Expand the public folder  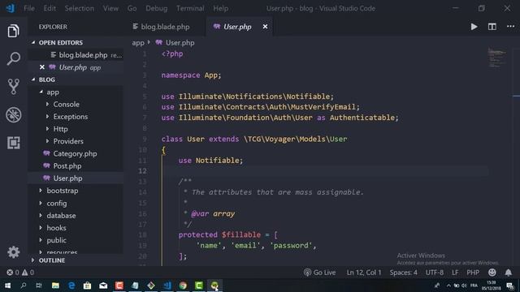coord(56,240)
